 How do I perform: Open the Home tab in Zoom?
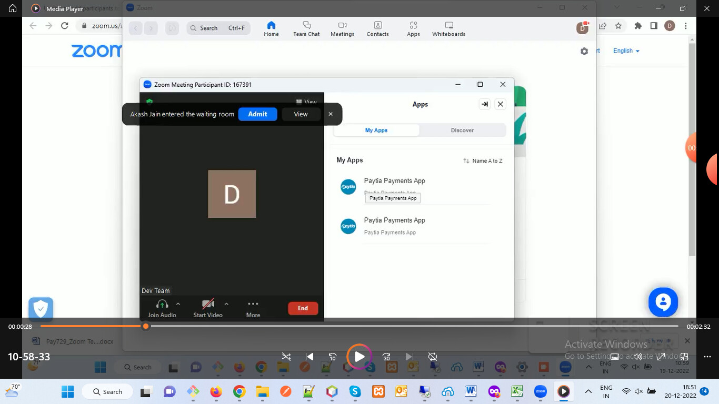[x=272, y=28]
